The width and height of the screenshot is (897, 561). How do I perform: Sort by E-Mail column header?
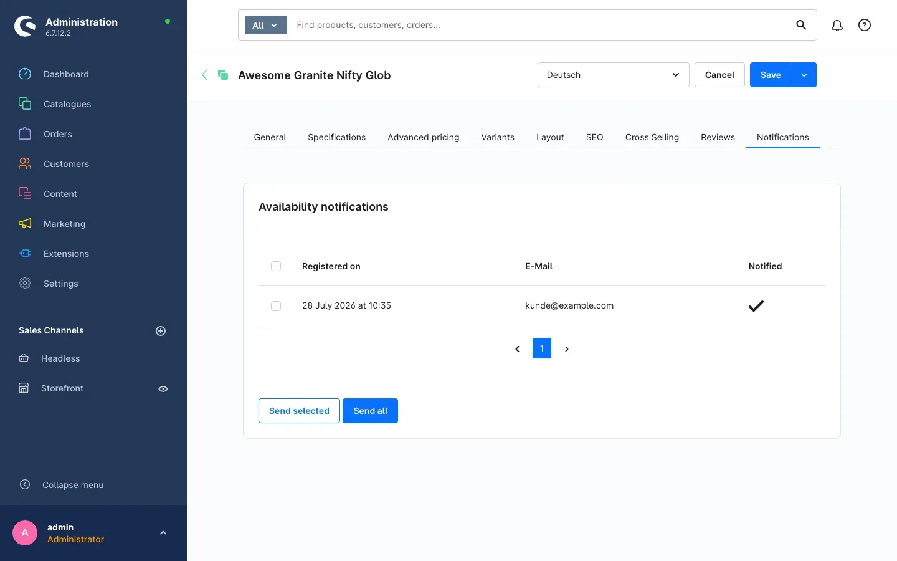pyautogui.click(x=539, y=266)
